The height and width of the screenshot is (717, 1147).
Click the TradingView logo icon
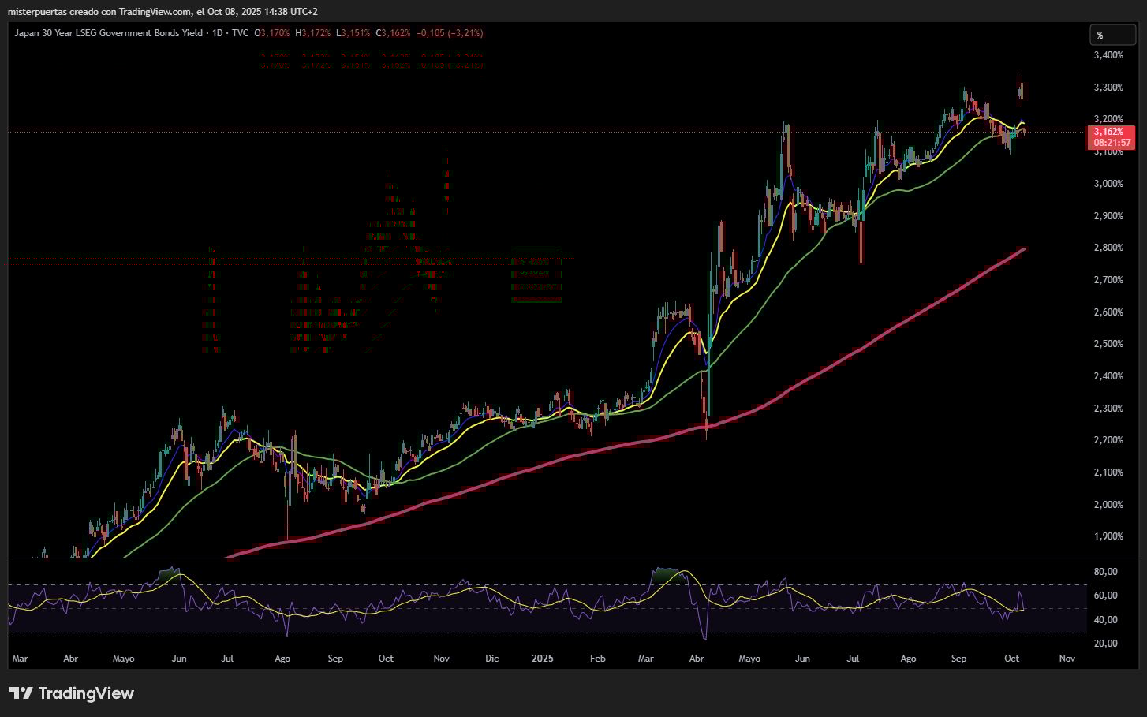point(21,693)
